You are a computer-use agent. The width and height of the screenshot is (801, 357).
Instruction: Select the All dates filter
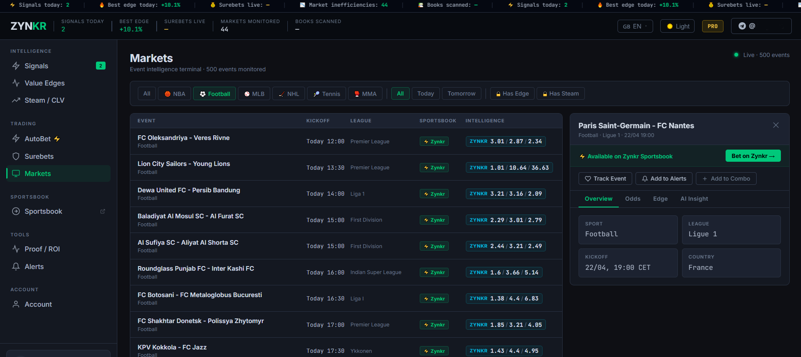pyautogui.click(x=400, y=93)
